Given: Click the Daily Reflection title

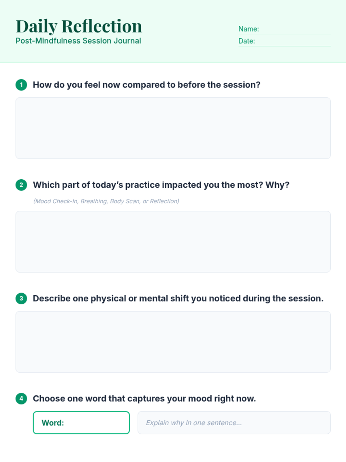Looking at the screenshot, I should [x=79, y=26].
